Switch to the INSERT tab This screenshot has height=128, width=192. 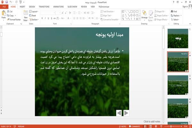pos(22,7)
